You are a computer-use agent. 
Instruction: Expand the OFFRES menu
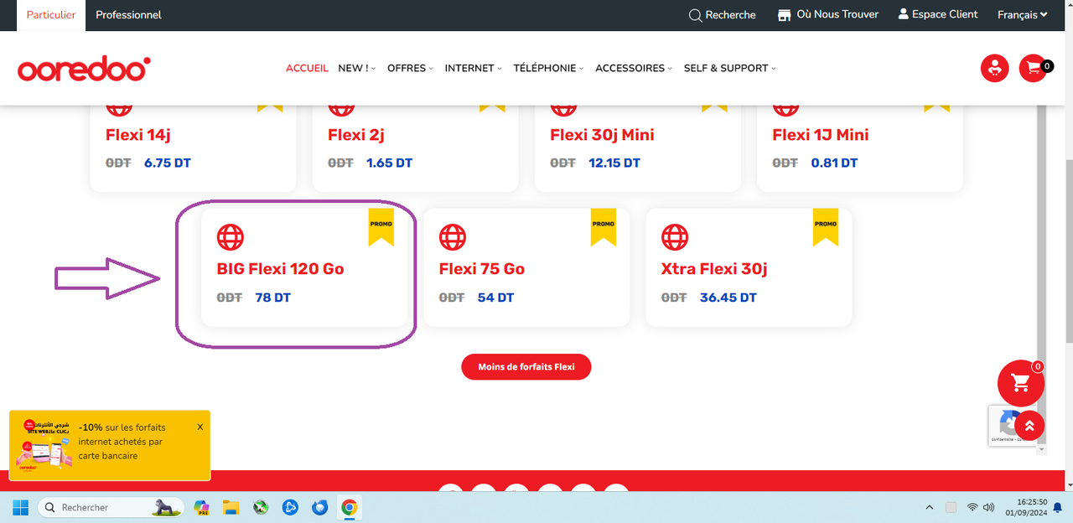point(411,68)
